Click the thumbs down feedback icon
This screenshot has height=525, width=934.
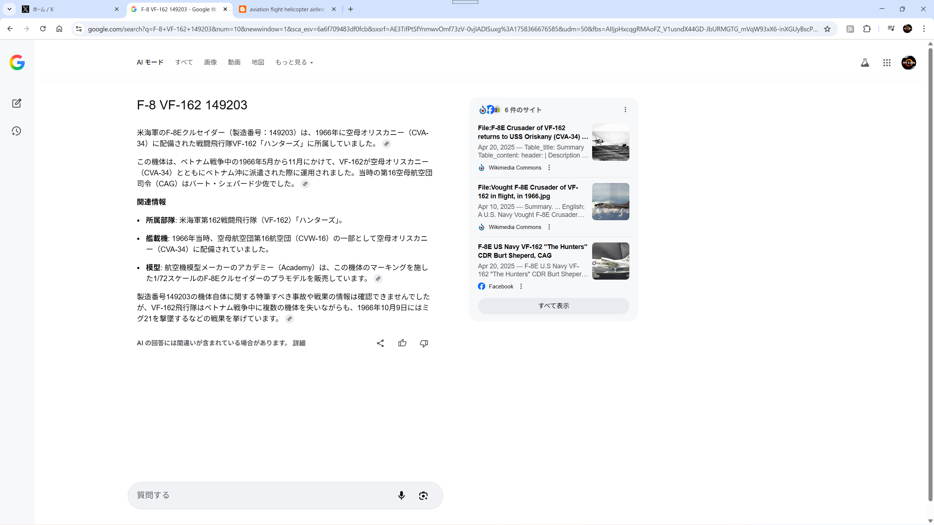[x=424, y=343]
